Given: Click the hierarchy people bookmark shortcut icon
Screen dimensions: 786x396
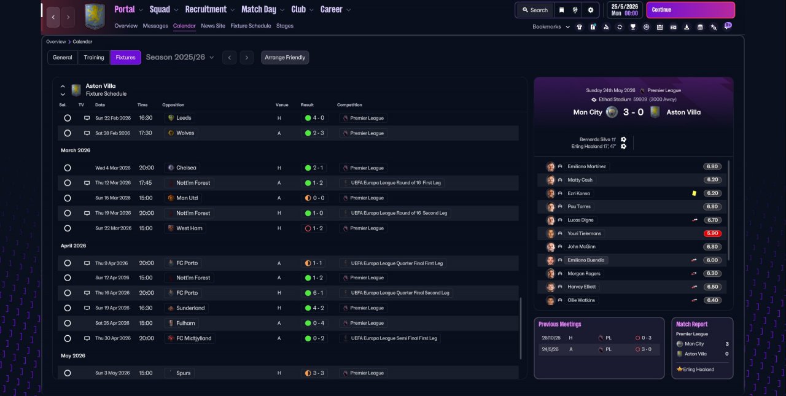Looking at the screenshot, I should 606,27.
